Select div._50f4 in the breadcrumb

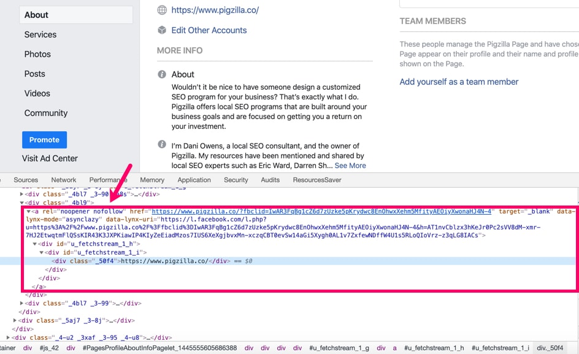[x=550, y=348]
